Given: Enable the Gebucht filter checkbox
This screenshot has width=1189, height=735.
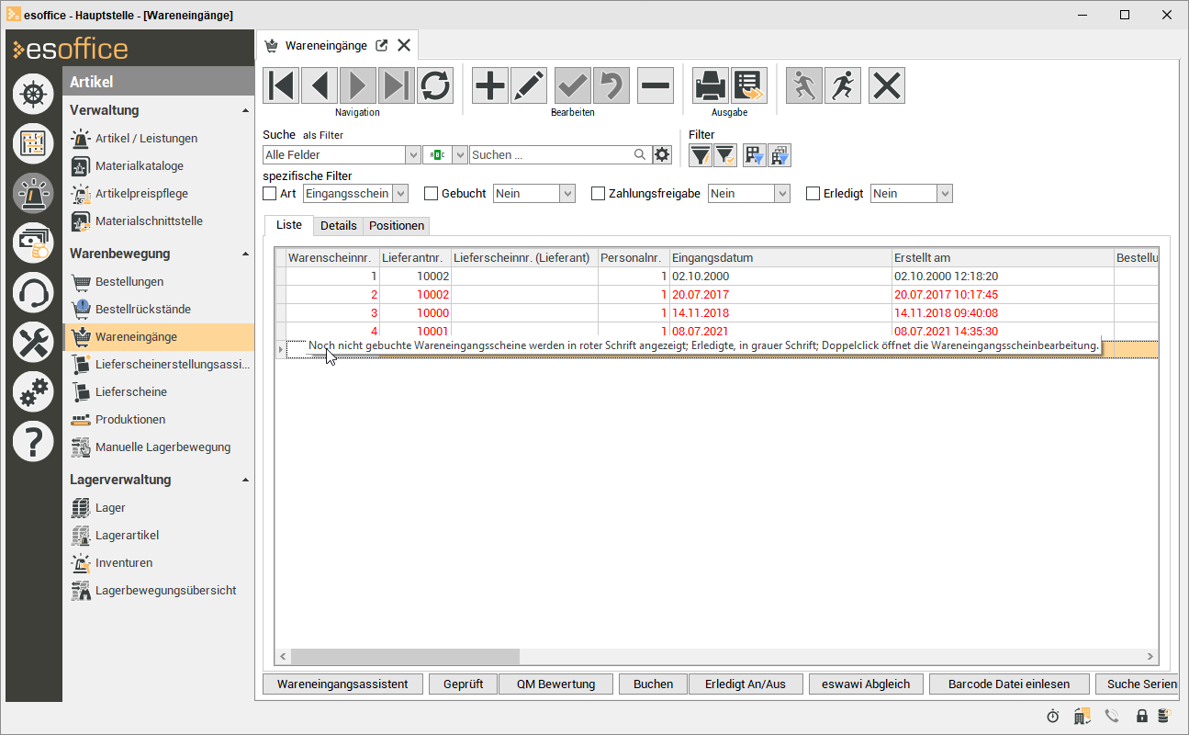Looking at the screenshot, I should point(431,194).
